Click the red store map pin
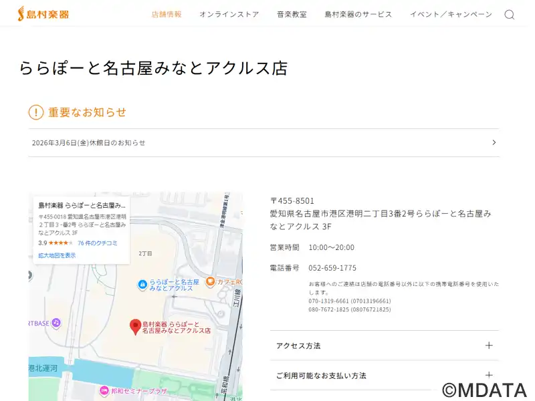This screenshot has width=535, height=401. coord(134,326)
